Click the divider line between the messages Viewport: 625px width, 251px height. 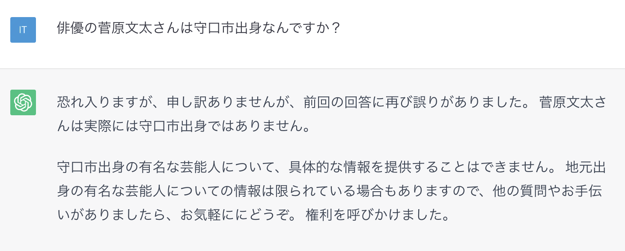312,69
